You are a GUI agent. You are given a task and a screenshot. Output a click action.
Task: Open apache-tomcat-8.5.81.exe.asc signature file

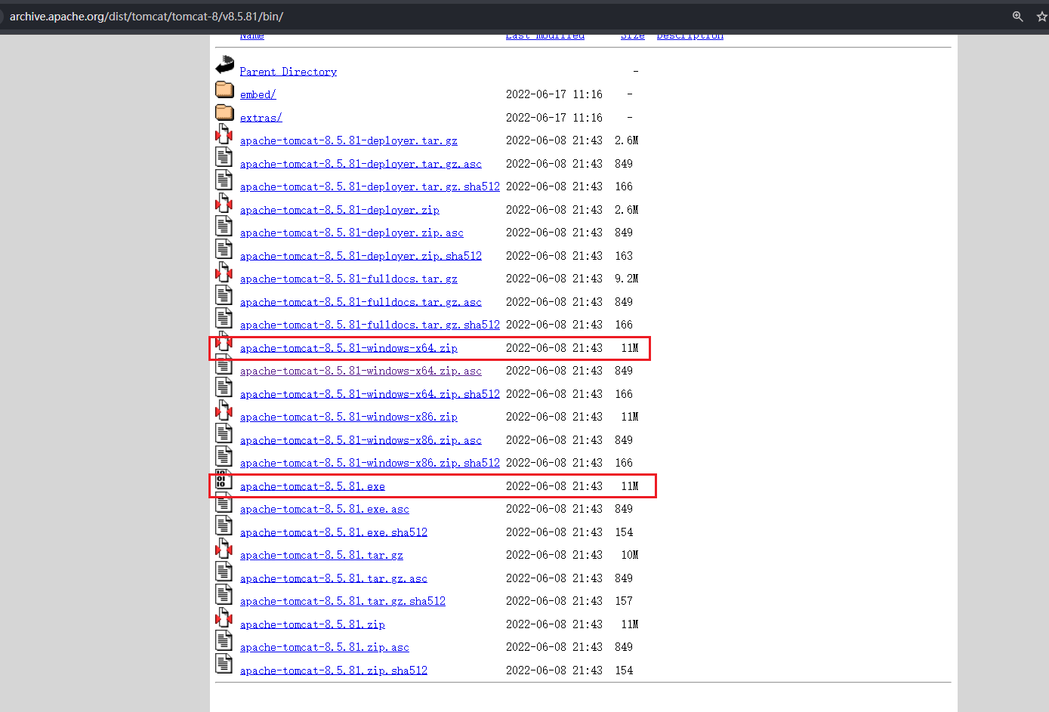click(324, 509)
